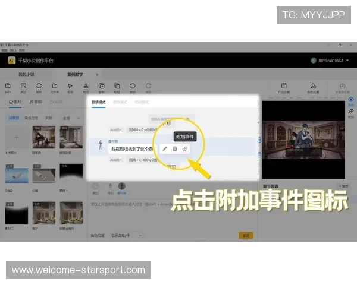Click the Save (保存) toolbar icon

click(x=8, y=86)
